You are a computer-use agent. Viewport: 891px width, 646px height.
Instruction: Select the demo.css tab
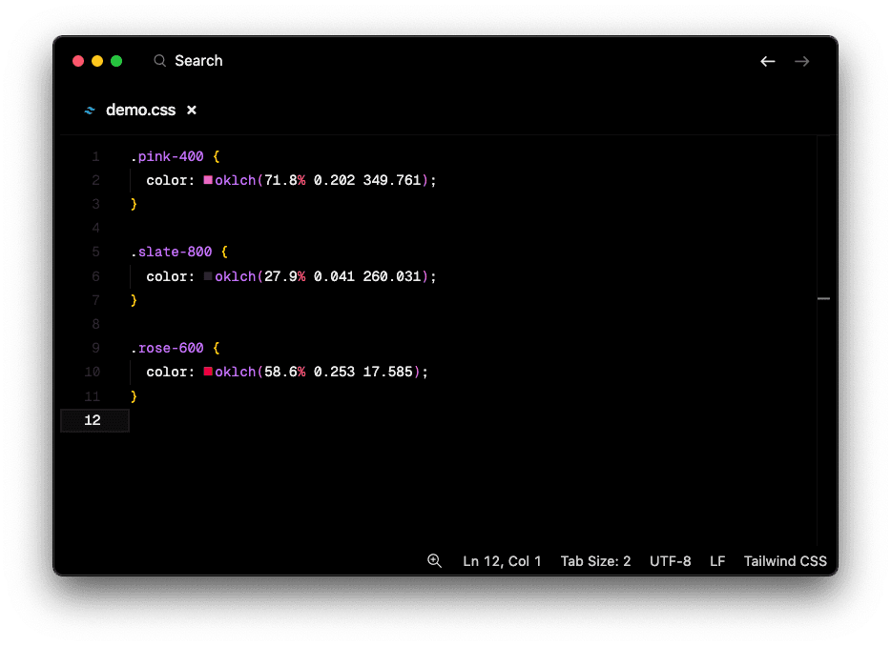140,111
